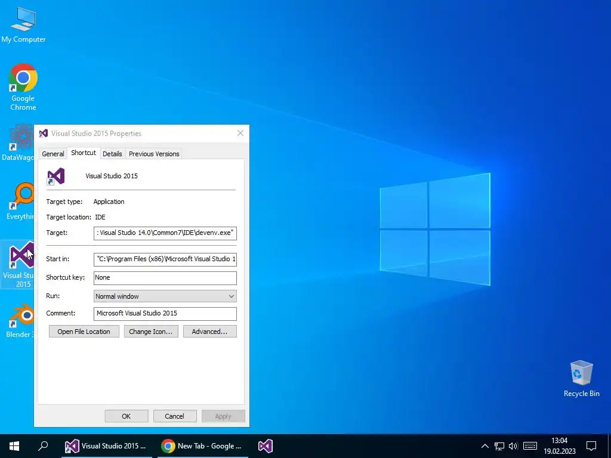The height and width of the screenshot is (458, 611).
Task: Select the Blender desktop shortcut
Action: tap(20, 320)
